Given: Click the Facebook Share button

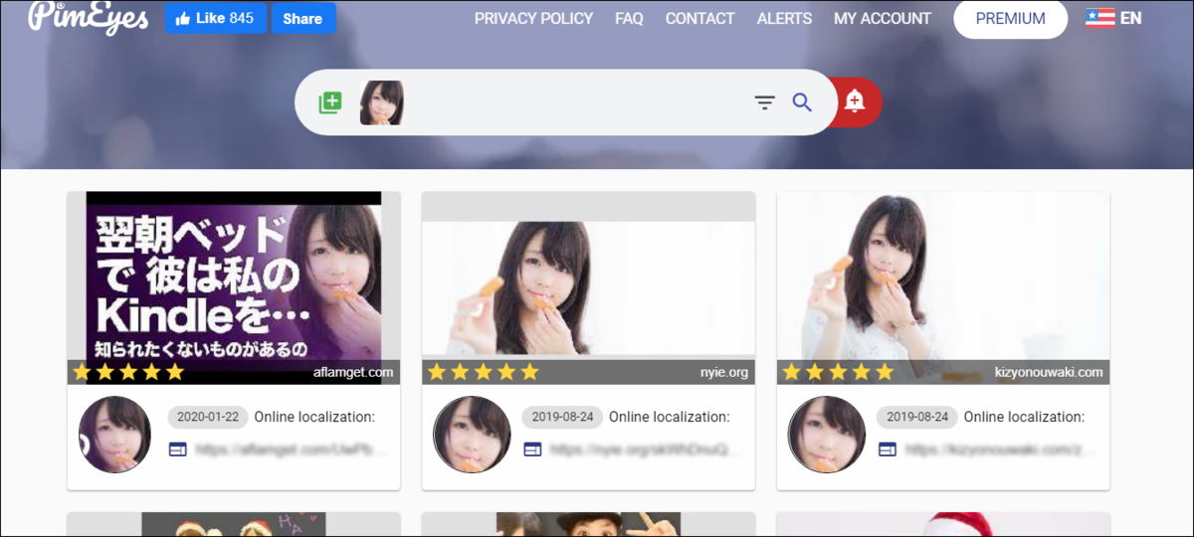Looking at the screenshot, I should [x=302, y=18].
